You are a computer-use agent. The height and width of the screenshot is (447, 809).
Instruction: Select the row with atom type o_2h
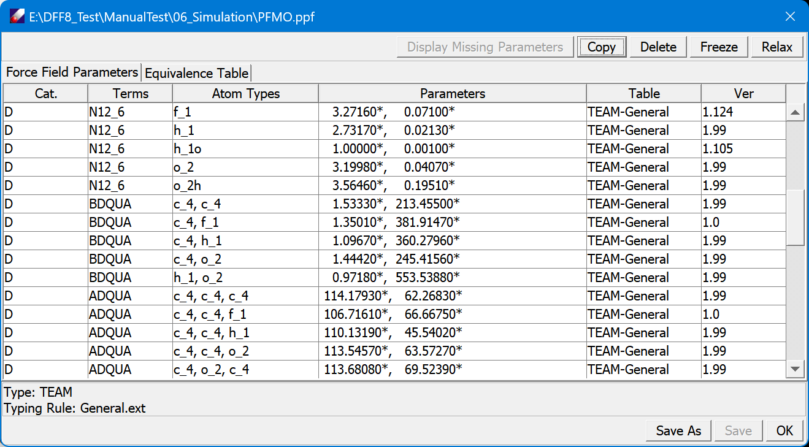click(x=245, y=185)
